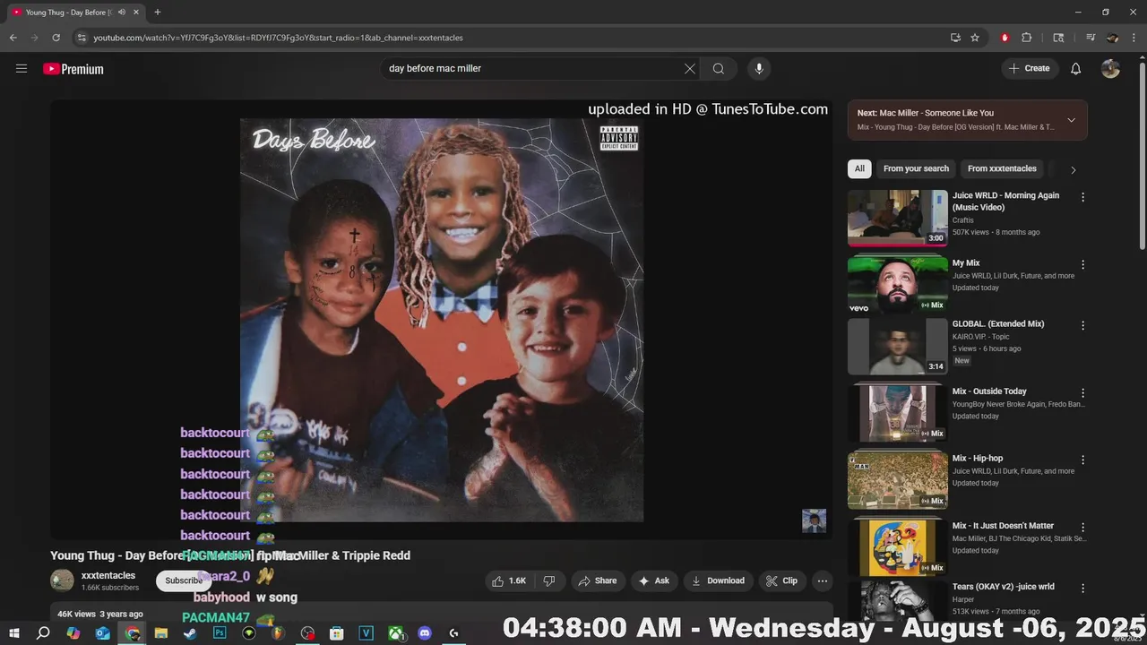View site information icon in address bar
1147x645 pixels.
click(82, 38)
